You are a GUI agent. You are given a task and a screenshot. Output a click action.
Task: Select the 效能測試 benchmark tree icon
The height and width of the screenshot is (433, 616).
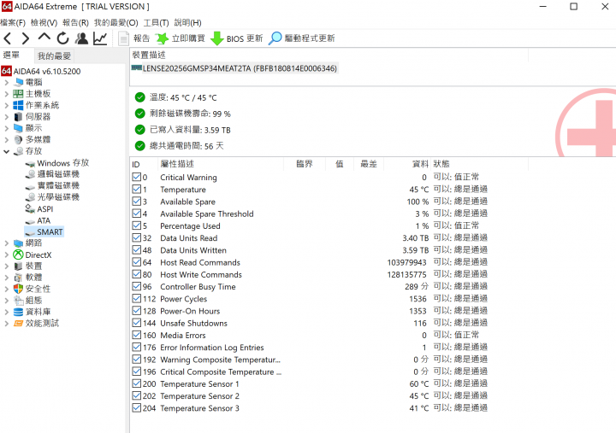(x=18, y=324)
